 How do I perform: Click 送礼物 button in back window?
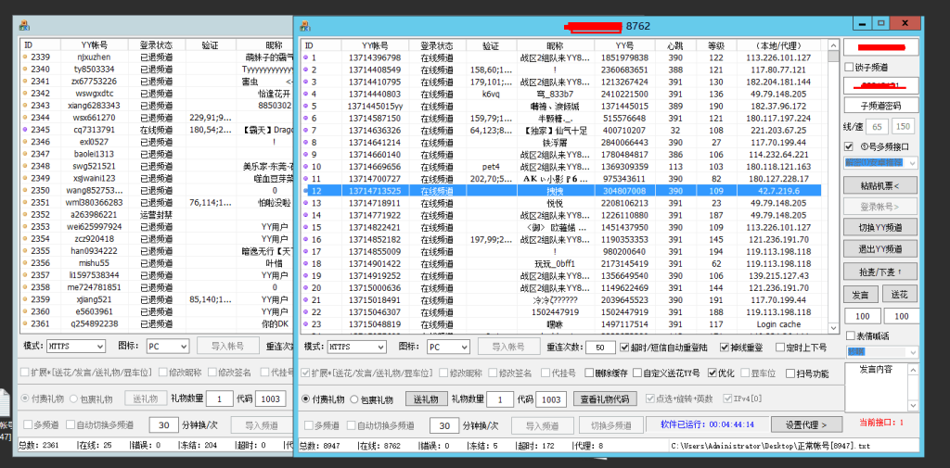click(146, 398)
